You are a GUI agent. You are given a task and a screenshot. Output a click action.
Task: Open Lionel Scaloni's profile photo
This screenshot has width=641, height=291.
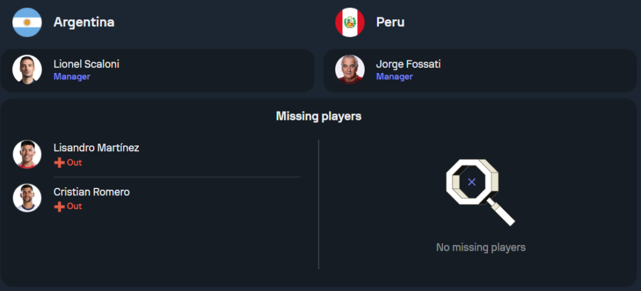pos(27,70)
